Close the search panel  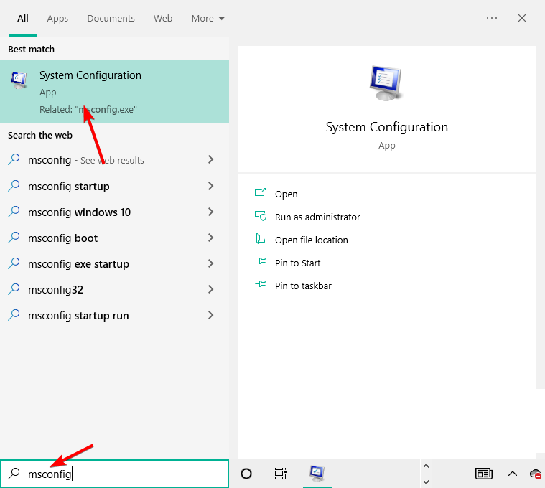pyautogui.click(x=522, y=18)
